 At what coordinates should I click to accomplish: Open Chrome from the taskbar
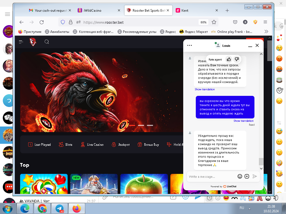pyautogui.click(x=42, y=208)
